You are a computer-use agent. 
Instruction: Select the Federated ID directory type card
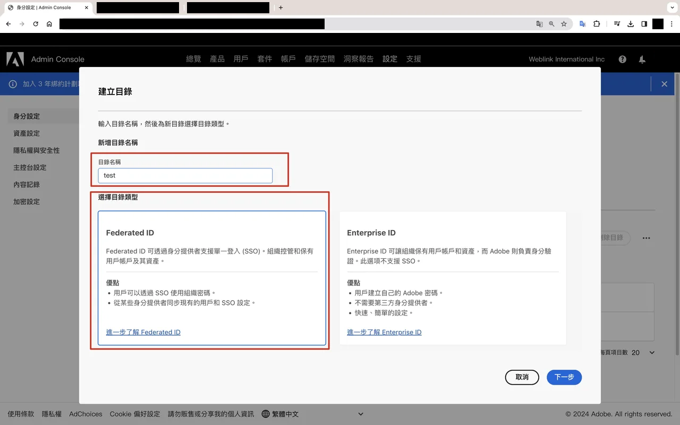point(212,278)
